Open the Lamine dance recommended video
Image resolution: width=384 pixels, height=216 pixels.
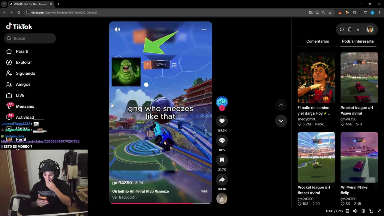pyautogui.click(x=316, y=78)
